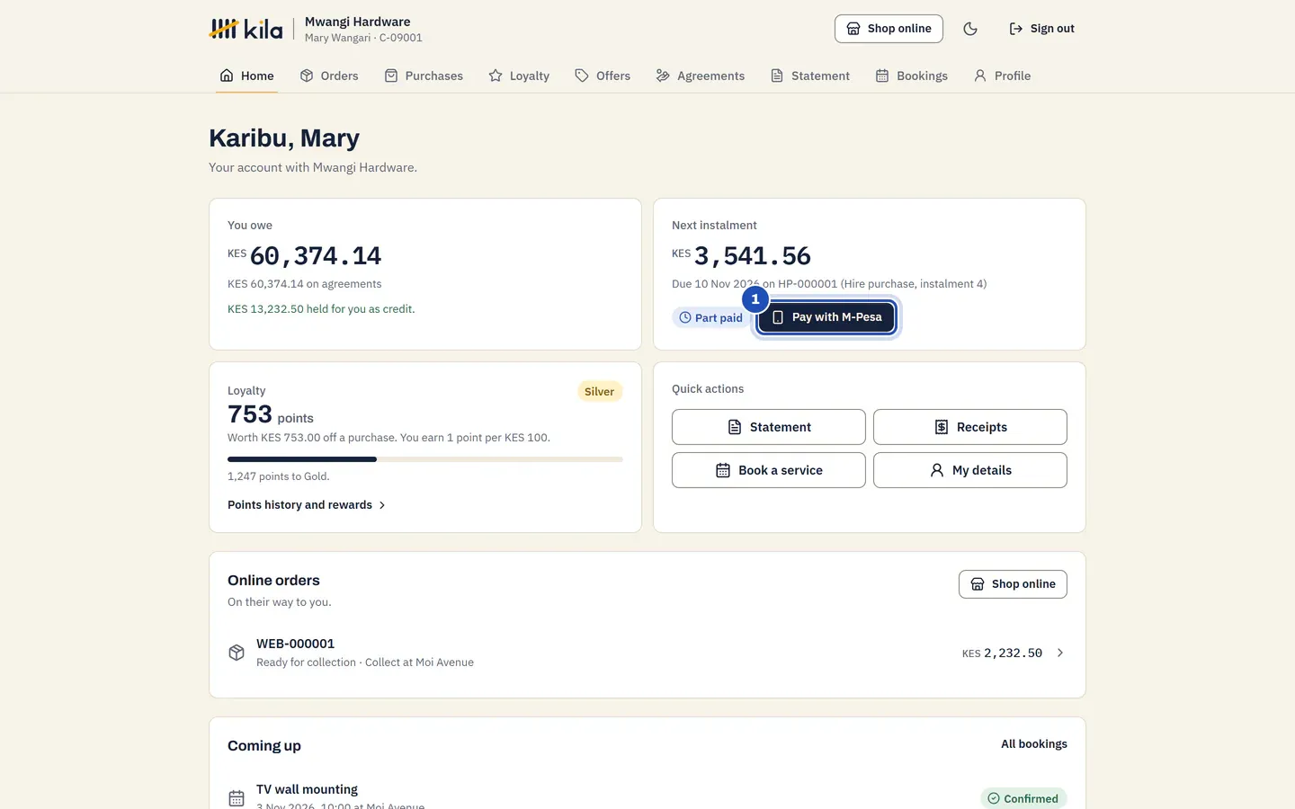Pay the instalment with M-Pesa
The width and height of the screenshot is (1295, 809).
[826, 317]
